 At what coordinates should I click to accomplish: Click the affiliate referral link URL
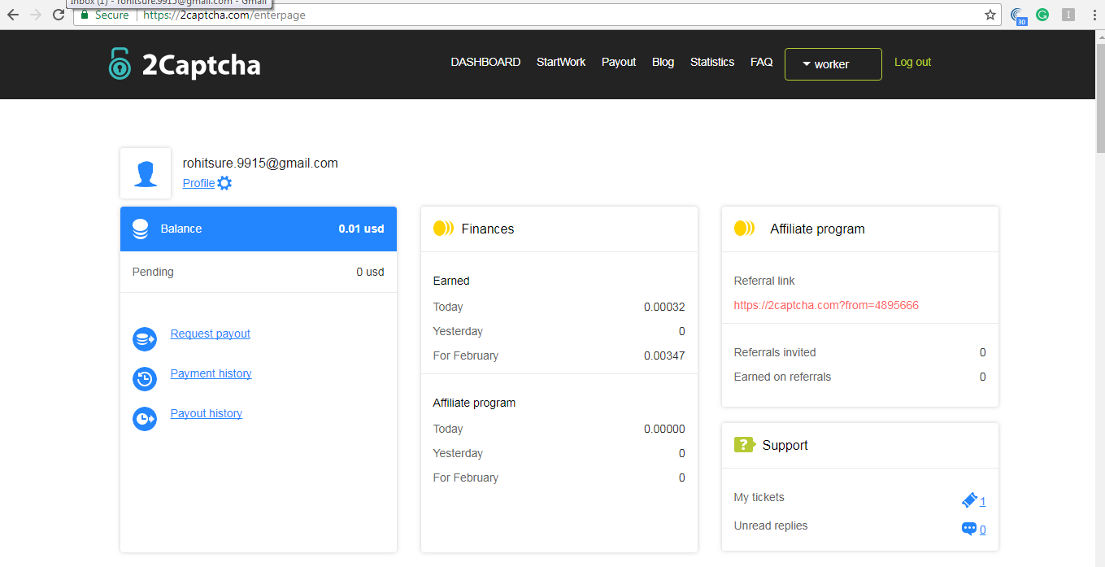point(826,305)
